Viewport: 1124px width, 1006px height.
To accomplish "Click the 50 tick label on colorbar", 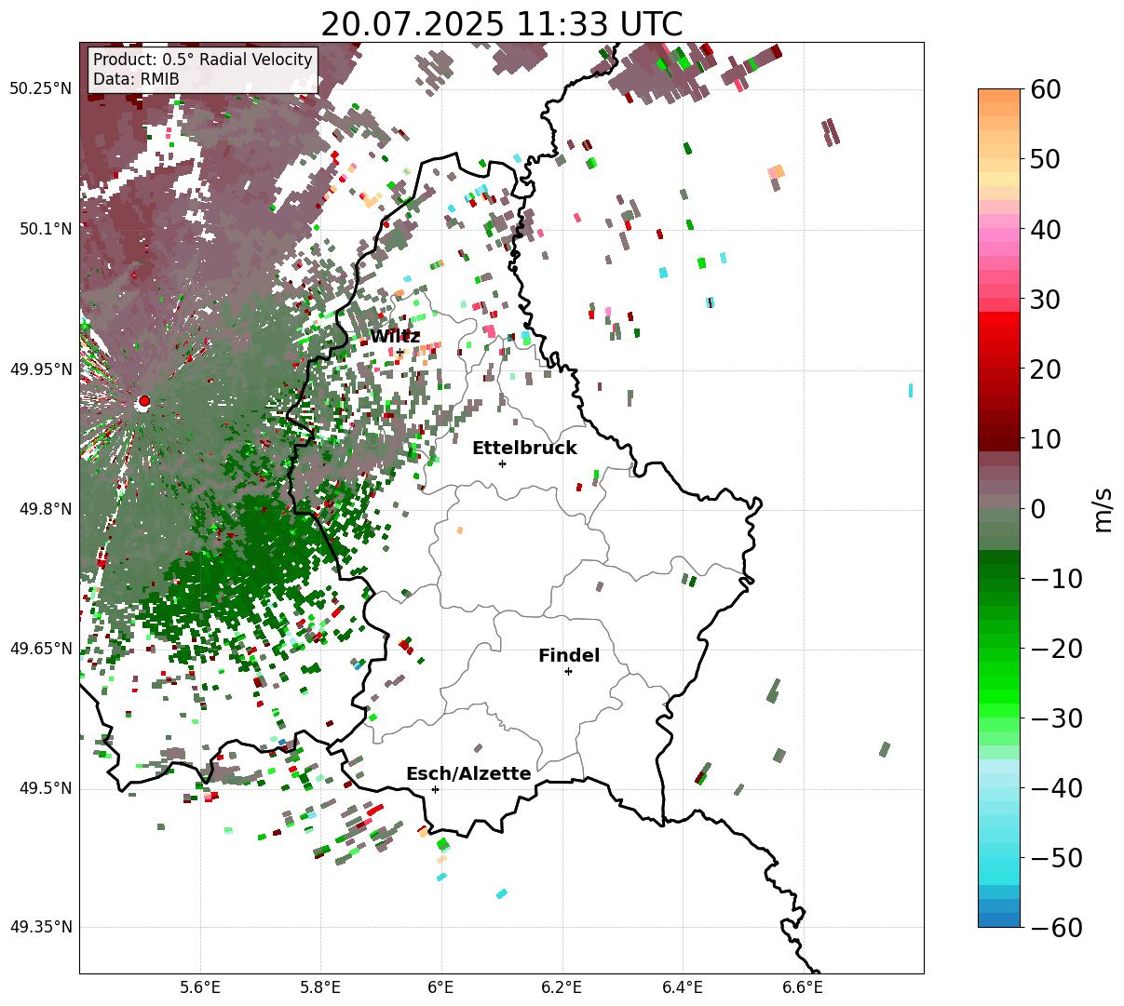I will [1044, 159].
